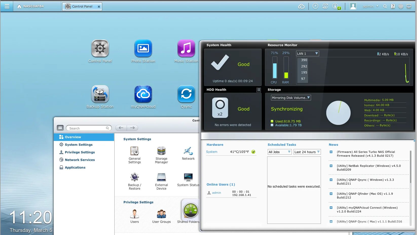The height and width of the screenshot is (235, 417).
Task: Click the Control Panel search field
Action: pyautogui.click(x=89, y=128)
